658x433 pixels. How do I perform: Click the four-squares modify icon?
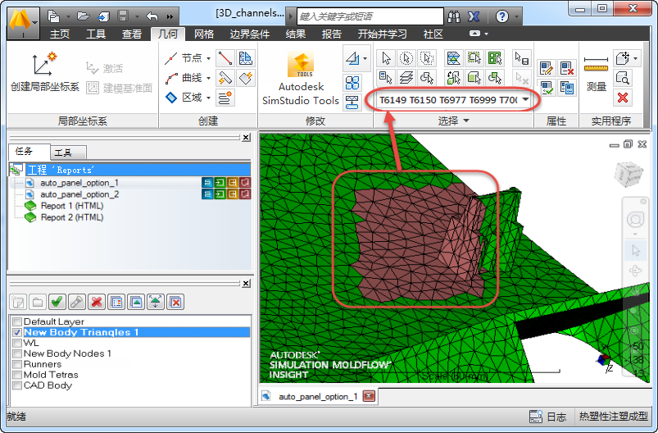point(352,82)
